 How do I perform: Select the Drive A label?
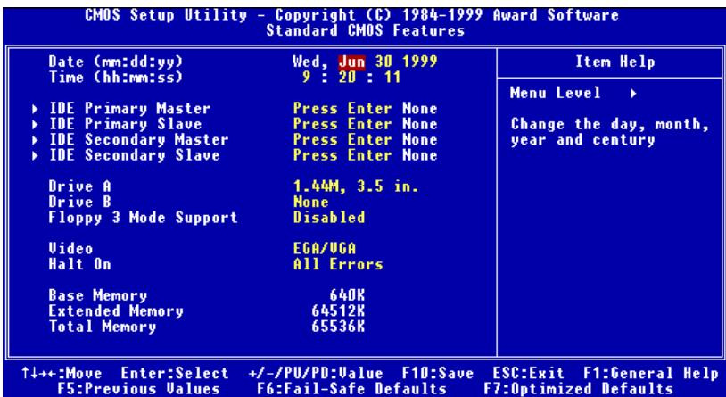[x=80, y=186]
